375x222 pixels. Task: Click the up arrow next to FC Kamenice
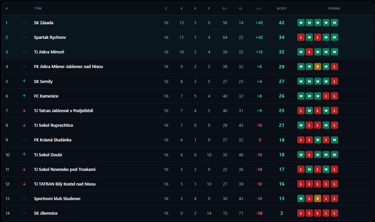[24, 96]
